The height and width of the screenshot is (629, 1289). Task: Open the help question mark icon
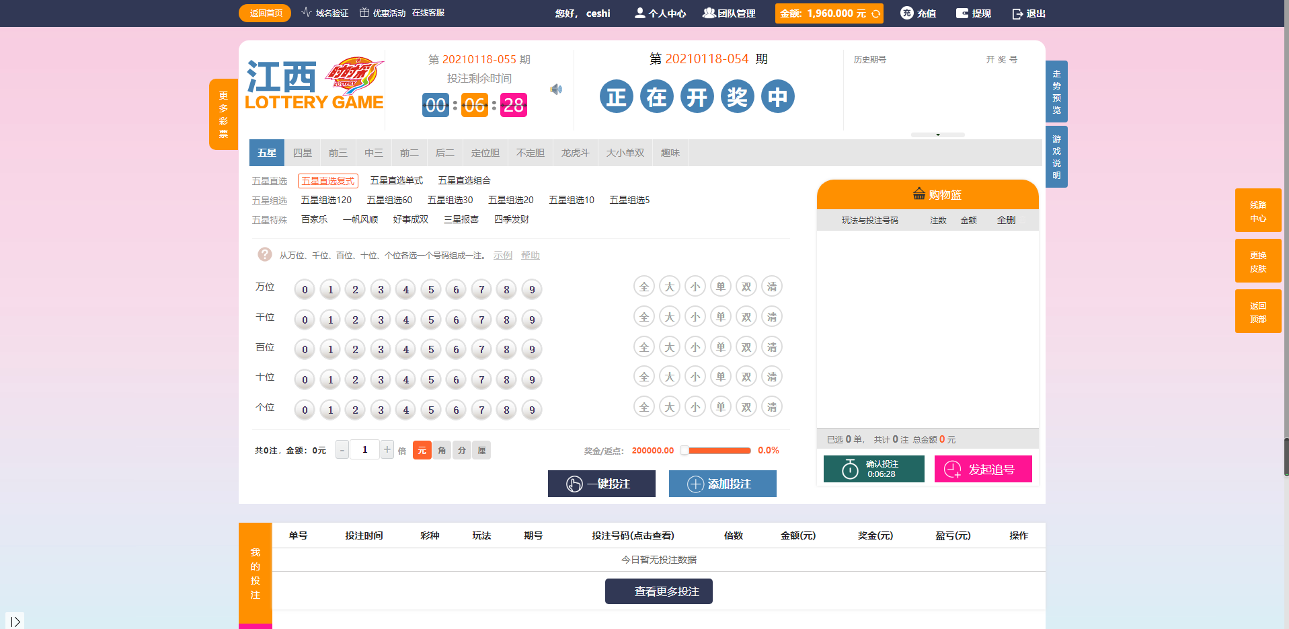pos(265,255)
